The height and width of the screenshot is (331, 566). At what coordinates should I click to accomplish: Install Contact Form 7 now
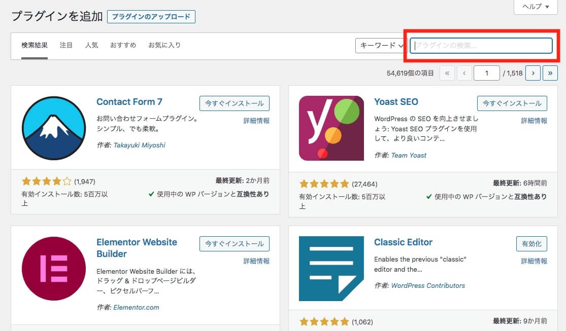235,103
